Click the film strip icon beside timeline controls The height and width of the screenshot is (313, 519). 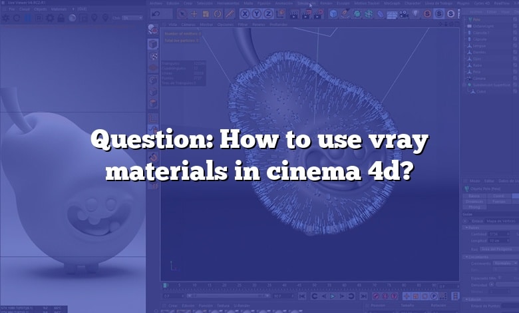[x=455, y=296]
